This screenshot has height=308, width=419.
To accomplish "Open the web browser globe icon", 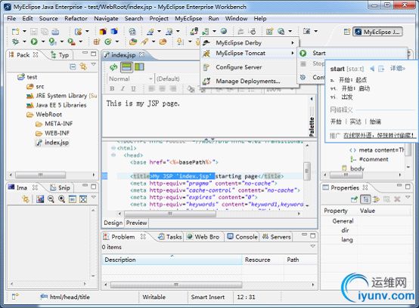I will (224, 31).
